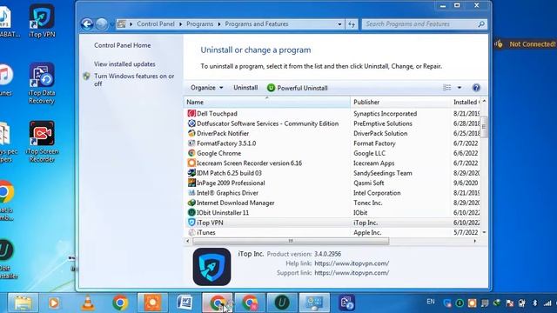Select the Google Chrome program icon

[x=191, y=153]
